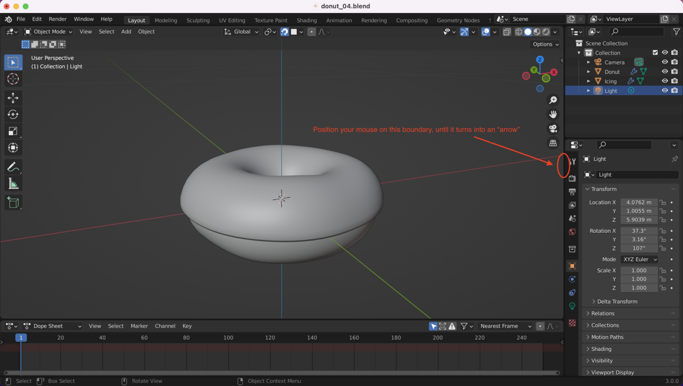Hide the Donut object in viewport
This screenshot has width=683, height=386.
pyautogui.click(x=665, y=72)
